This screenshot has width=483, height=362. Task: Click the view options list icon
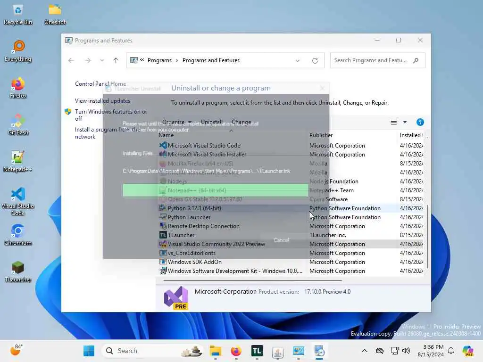(x=394, y=122)
